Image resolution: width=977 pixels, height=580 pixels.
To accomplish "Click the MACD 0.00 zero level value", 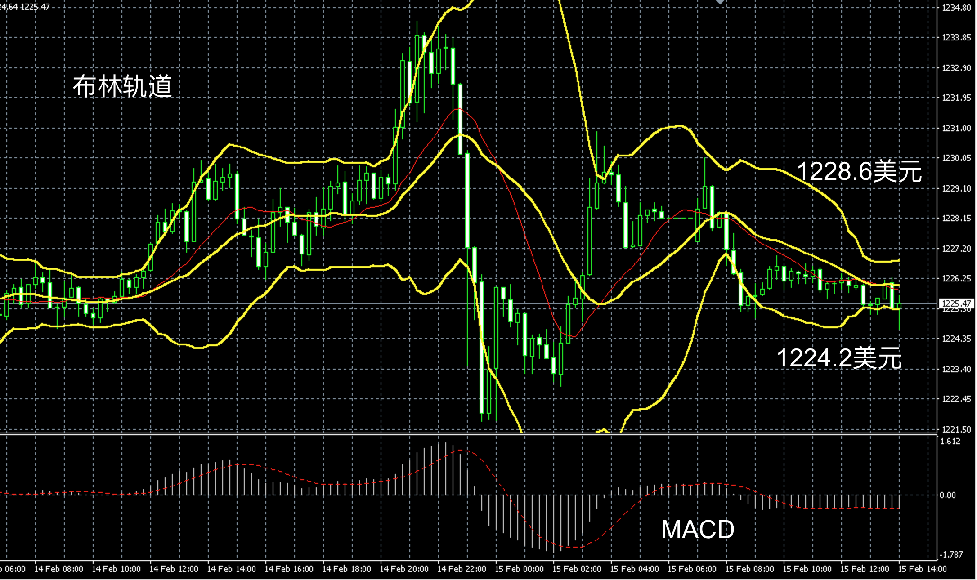I will click(x=948, y=495).
